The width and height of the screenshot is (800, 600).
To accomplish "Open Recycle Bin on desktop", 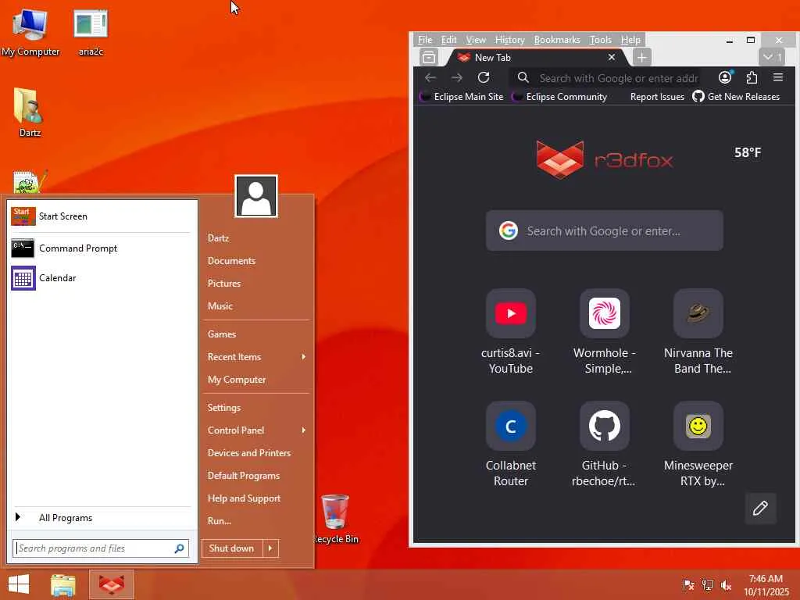I will (335, 519).
